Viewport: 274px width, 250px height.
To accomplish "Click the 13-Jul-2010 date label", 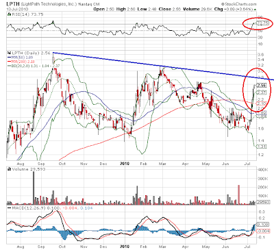I will point(17,9).
